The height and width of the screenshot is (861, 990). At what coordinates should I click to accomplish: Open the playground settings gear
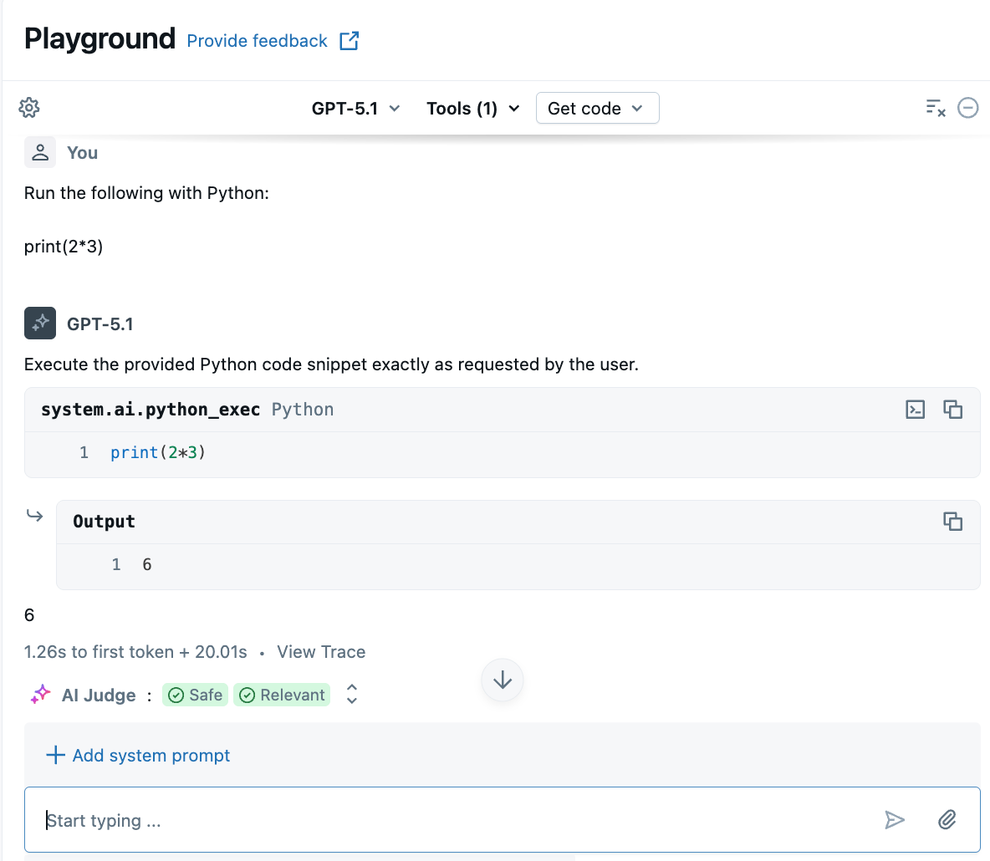click(x=28, y=108)
